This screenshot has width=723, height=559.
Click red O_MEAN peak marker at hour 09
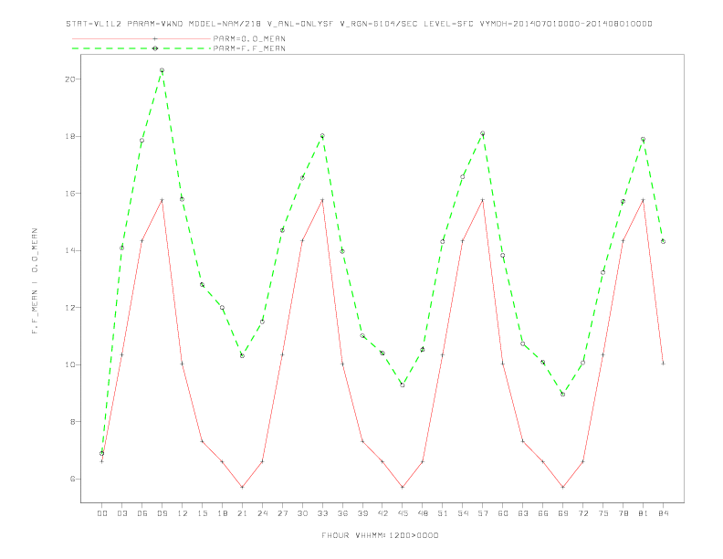click(162, 200)
